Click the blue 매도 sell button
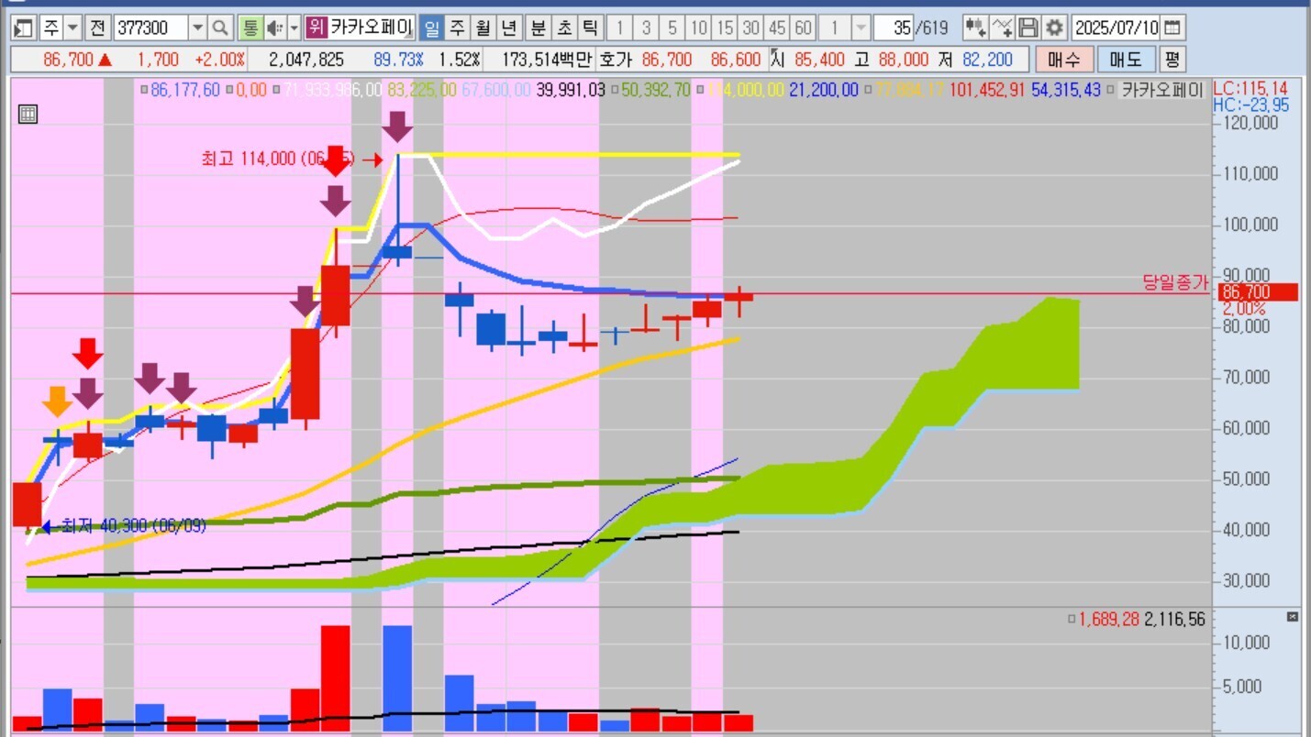Image resolution: width=1311 pixels, height=737 pixels. tap(1126, 60)
